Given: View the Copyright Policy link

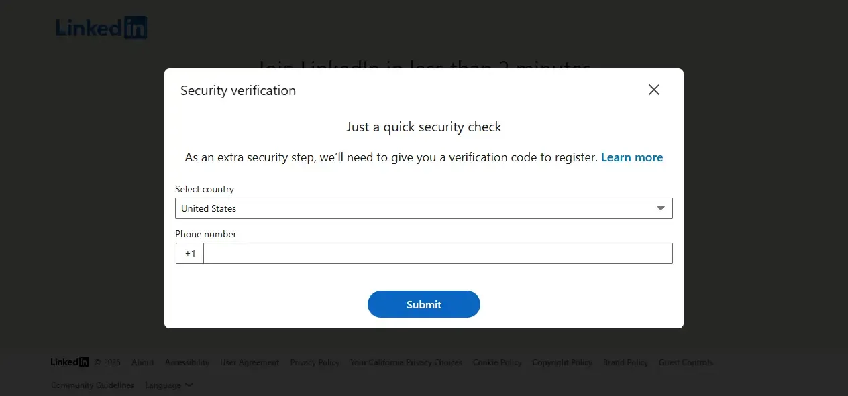Looking at the screenshot, I should 562,362.
